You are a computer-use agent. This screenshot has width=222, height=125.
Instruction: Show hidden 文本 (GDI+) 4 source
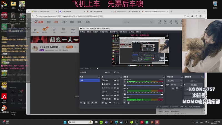115,88
